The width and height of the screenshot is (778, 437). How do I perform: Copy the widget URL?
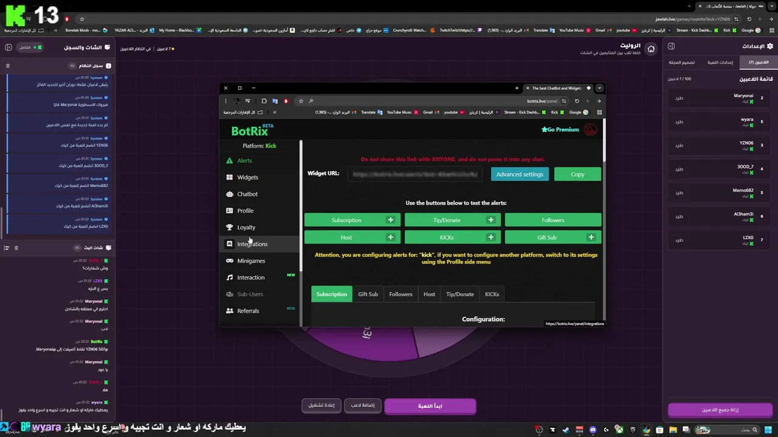tap(577, 174)
